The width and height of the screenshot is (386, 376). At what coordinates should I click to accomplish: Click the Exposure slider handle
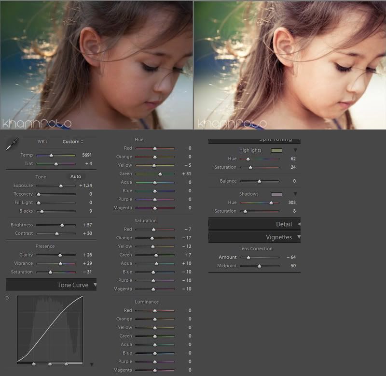tap(61, 186)
